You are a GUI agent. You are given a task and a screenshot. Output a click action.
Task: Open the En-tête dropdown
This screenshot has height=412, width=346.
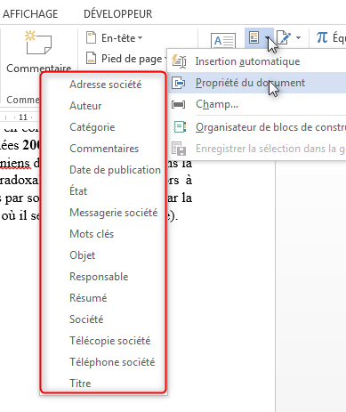[122, 38]
